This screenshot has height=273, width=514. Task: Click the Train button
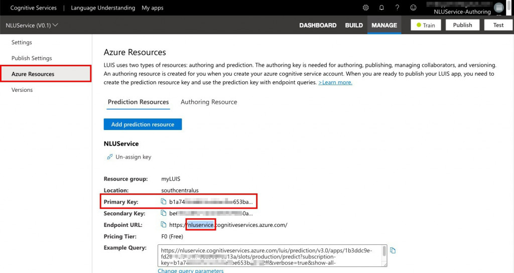click(426, 25)
